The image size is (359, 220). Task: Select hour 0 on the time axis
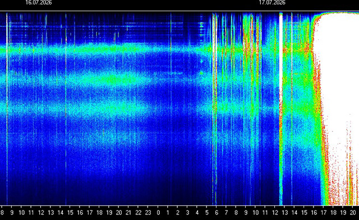click(158, 213)
